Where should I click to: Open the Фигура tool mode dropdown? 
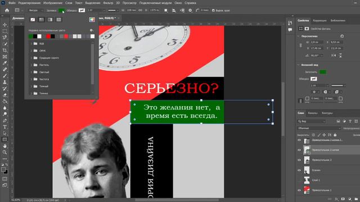35,10
